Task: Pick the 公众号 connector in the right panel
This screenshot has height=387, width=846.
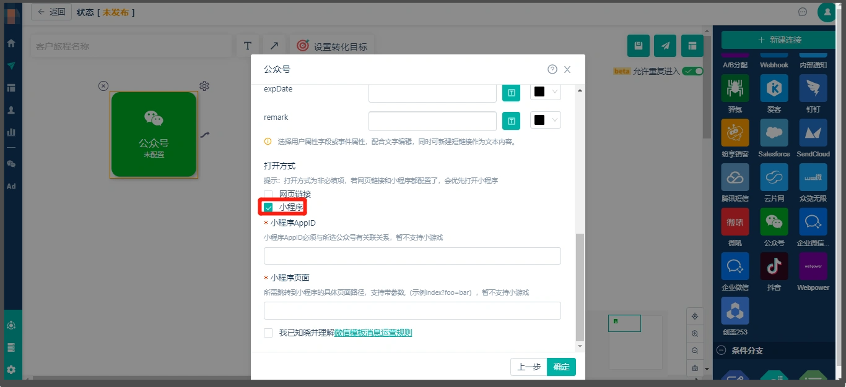Action: (774, 222)
